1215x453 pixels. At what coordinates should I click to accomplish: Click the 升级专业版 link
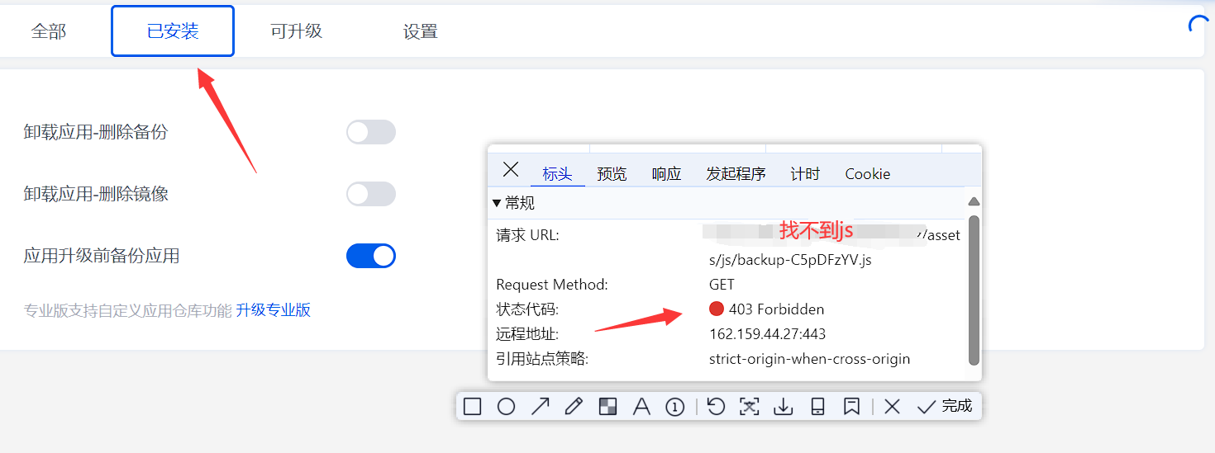274,310
